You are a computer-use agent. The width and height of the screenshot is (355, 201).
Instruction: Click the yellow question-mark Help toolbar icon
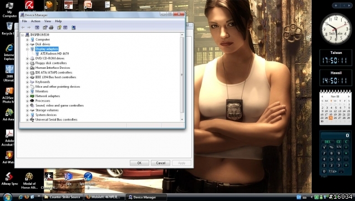(59, 28)
